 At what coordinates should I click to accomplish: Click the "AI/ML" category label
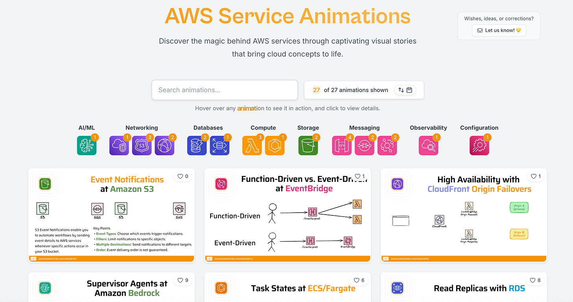tap(87, 128)
